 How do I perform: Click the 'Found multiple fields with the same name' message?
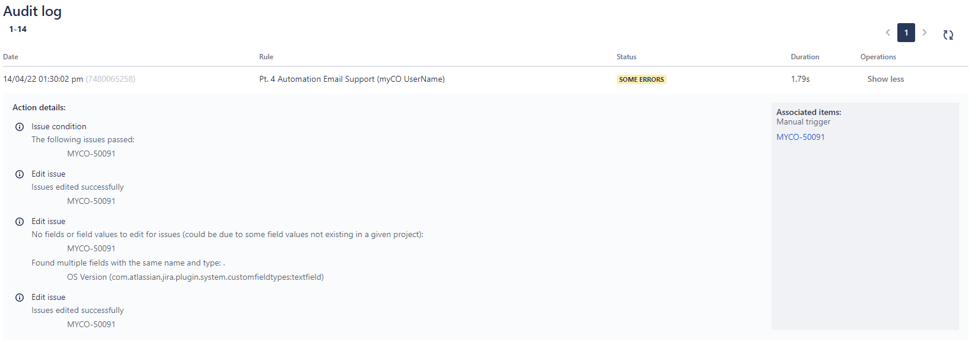click(128, 263)
